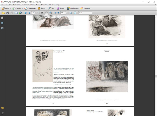Image resolution: width=157 pixels, height=116 pixels.
Task: Click the page number field showing 45
Action: [x=33, y=13]
